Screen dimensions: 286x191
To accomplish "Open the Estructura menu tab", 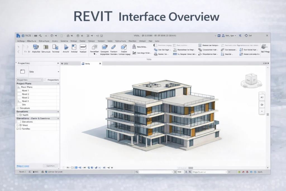I will [44, 41].
